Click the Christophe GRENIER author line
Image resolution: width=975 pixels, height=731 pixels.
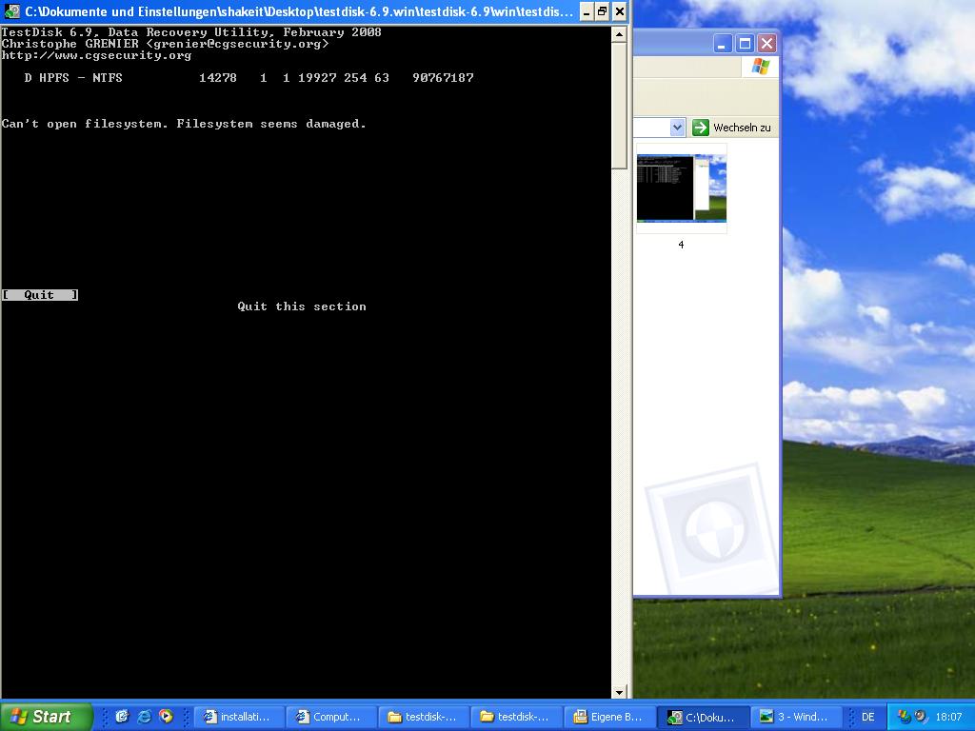pos(165,44)
